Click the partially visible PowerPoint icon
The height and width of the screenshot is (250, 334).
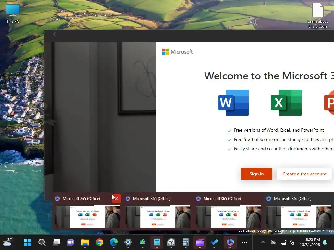(329, 103)
